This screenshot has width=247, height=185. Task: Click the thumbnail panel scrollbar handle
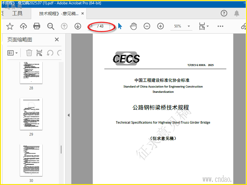coord(61,150)
